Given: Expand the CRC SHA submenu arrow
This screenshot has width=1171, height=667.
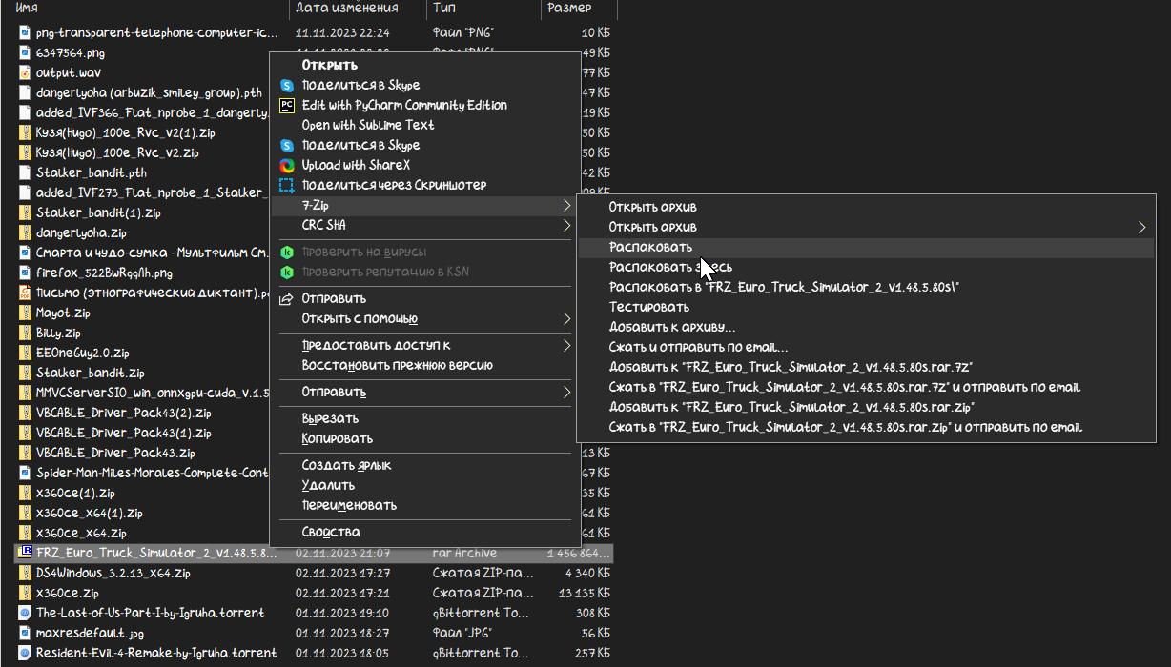Looking at the screenshot, I should click(566, 226).
